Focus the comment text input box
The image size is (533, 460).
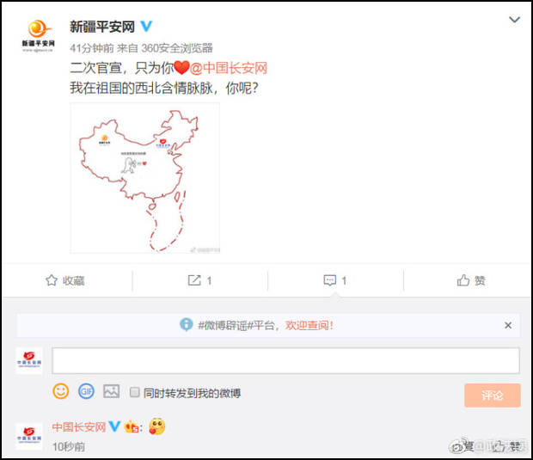285,360
